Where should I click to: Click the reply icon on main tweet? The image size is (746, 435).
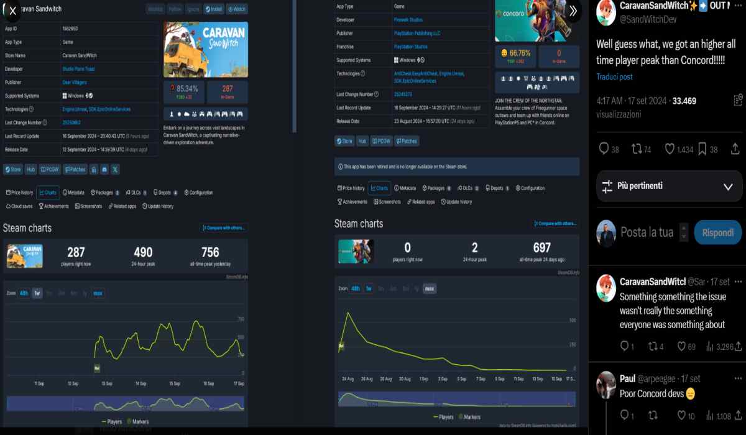click(x=603, y=149)
